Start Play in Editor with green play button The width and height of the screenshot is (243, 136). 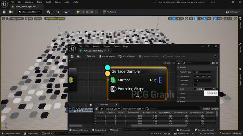point(78,12)
